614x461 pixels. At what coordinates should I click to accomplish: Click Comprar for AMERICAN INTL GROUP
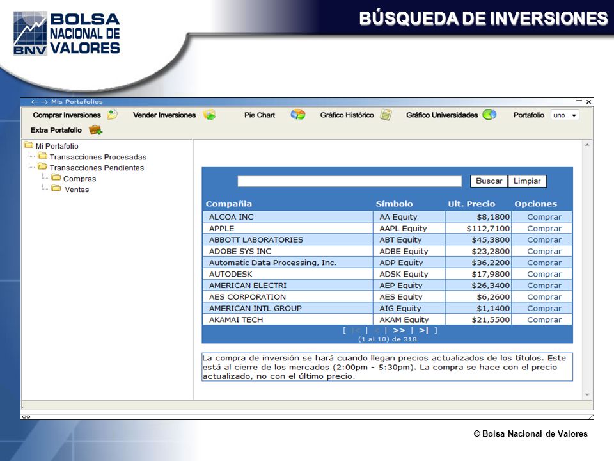coord(544,308)
